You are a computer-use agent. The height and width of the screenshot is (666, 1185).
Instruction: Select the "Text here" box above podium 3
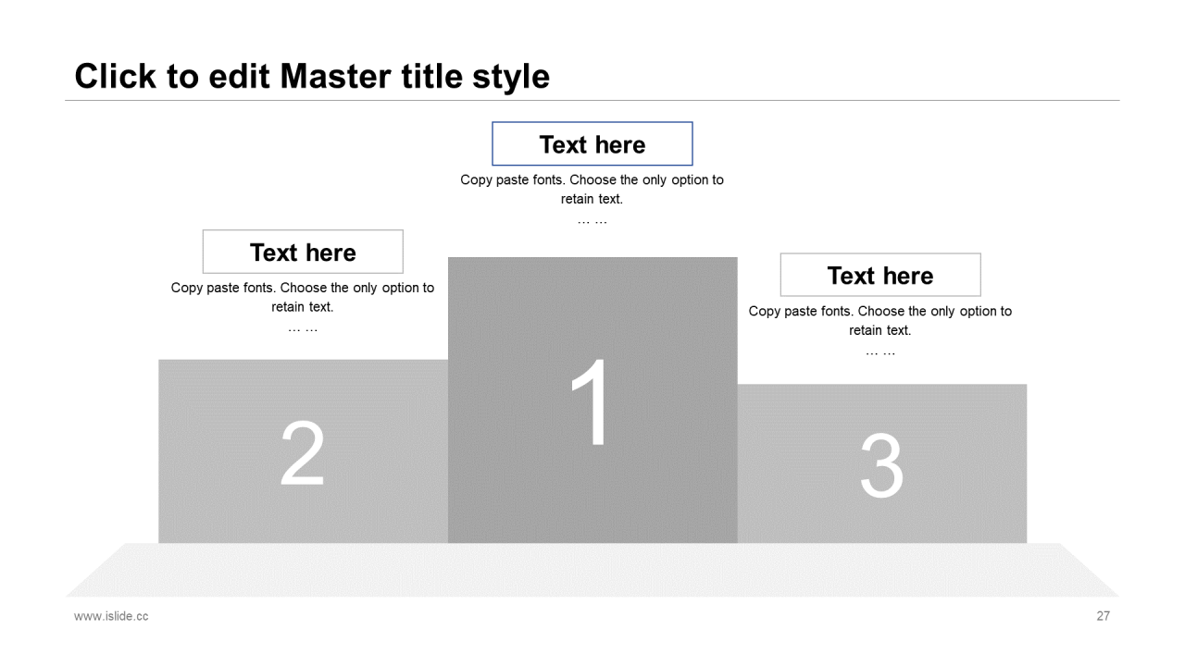879,276
